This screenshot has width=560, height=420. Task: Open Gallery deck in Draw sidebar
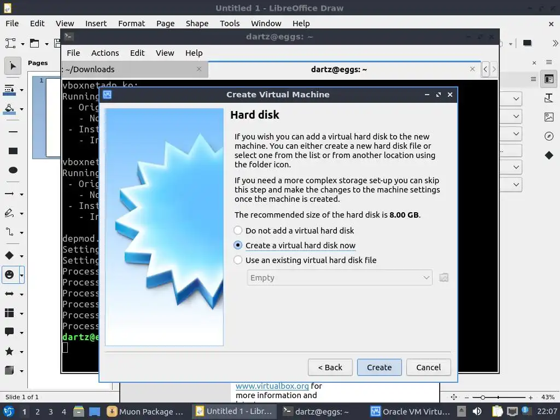pyautogui.click(x=549, y=117)
